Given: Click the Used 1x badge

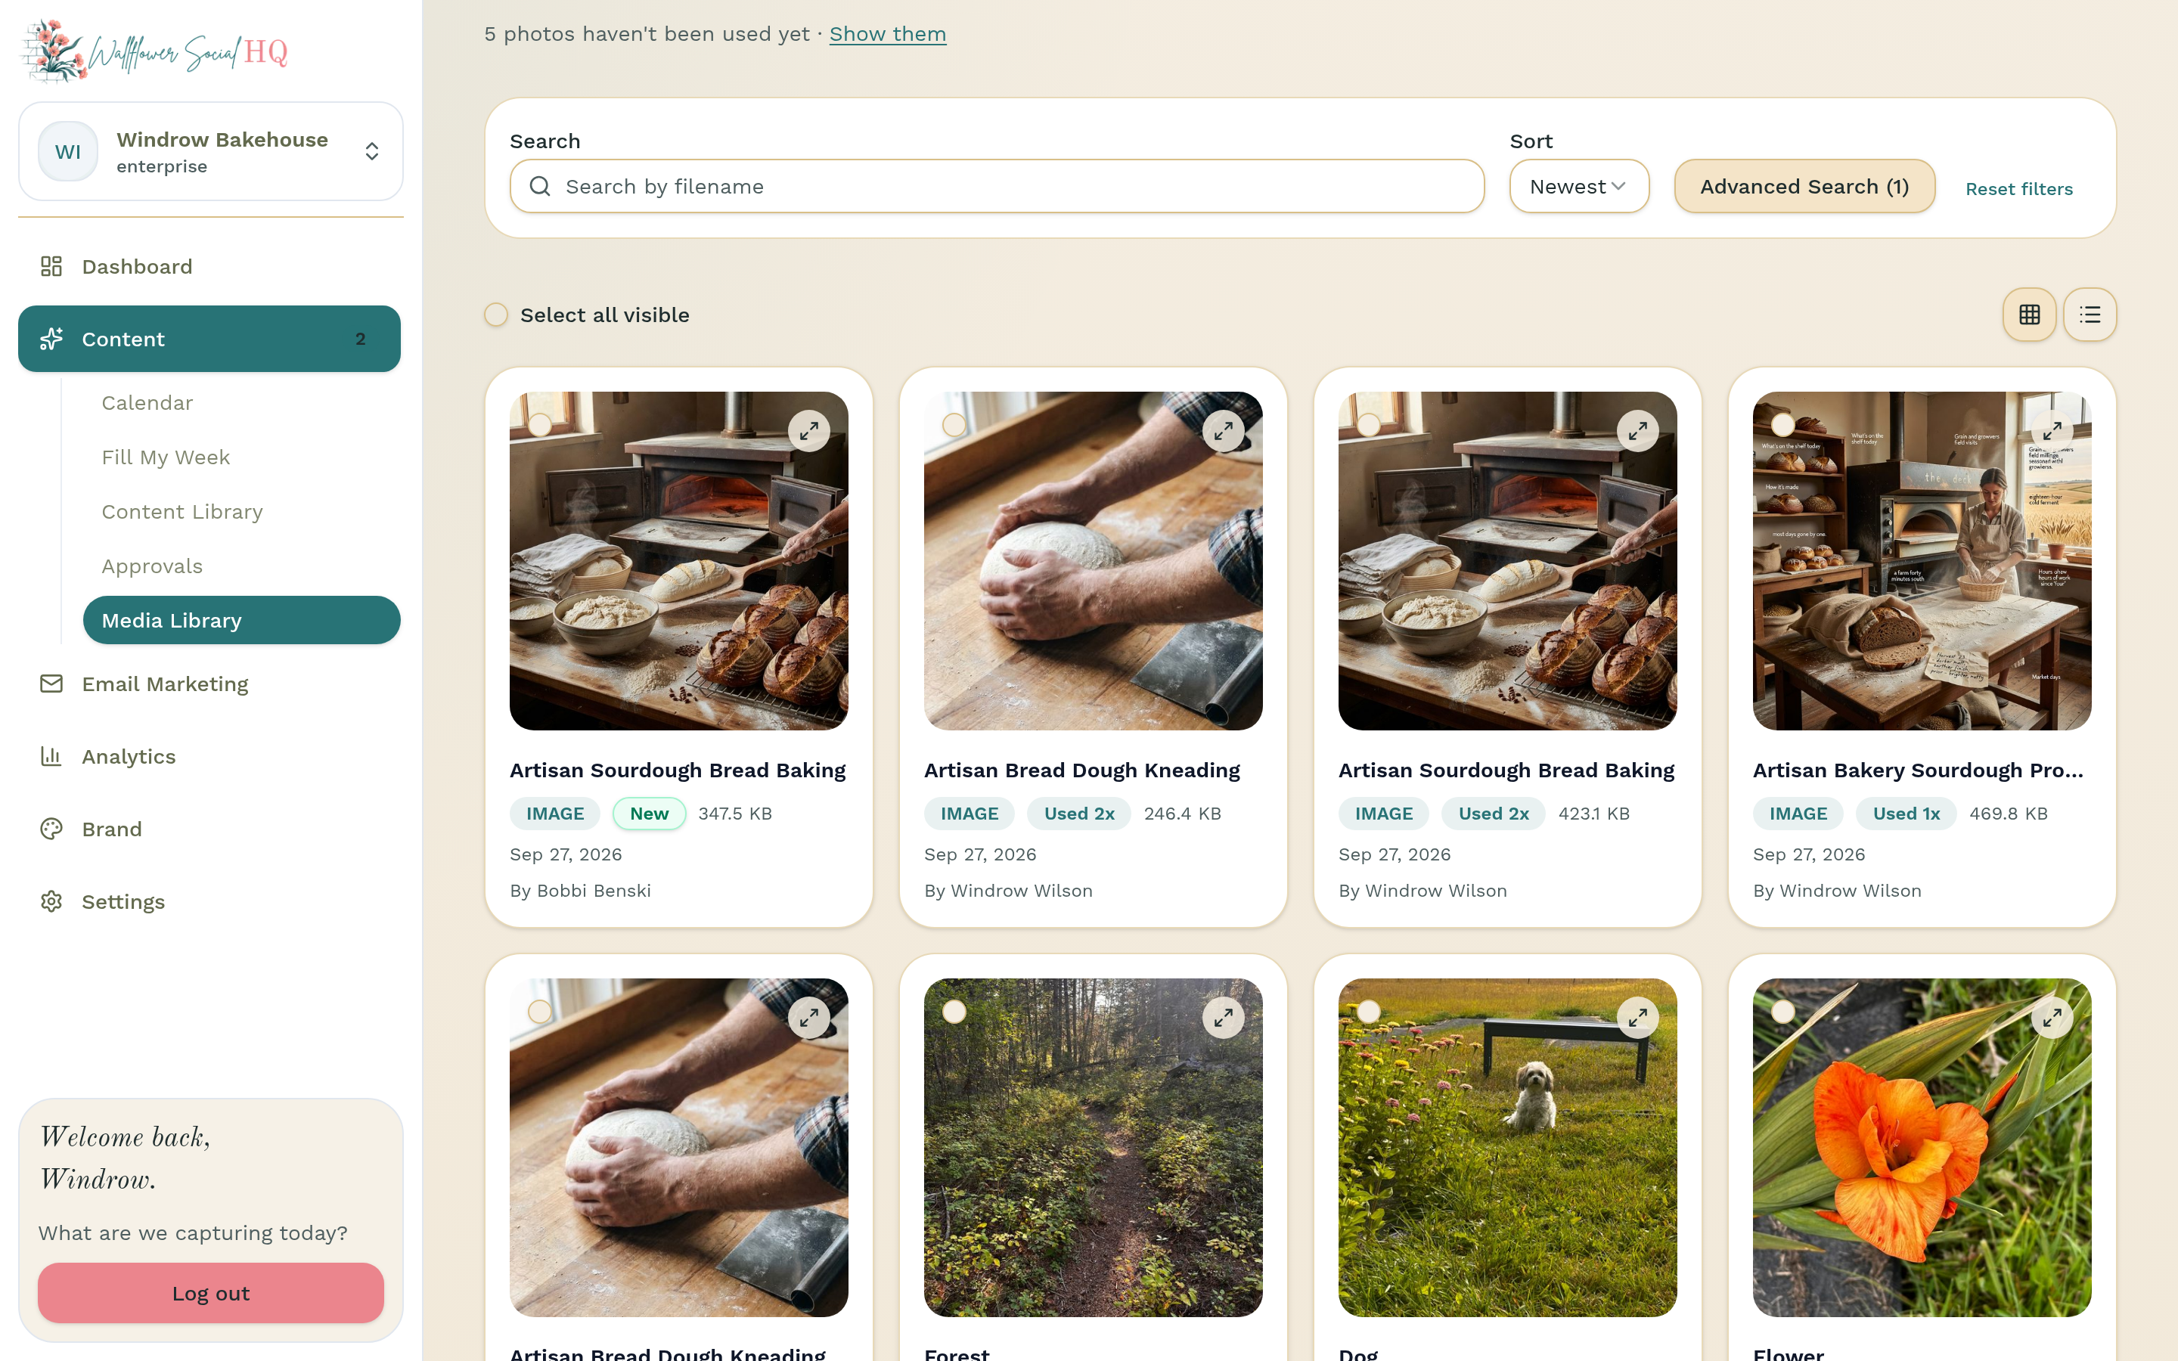Looking at the screenshot, I should click(x=1905, y=814).
